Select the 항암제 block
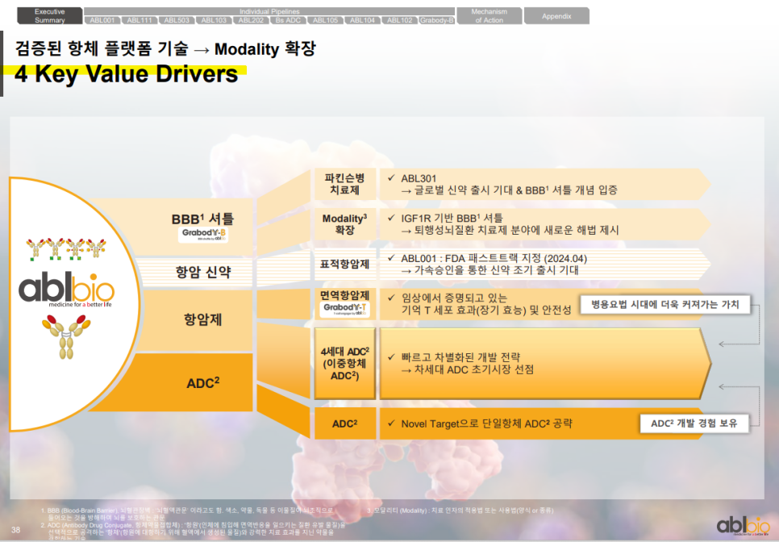 pos(195,320)
